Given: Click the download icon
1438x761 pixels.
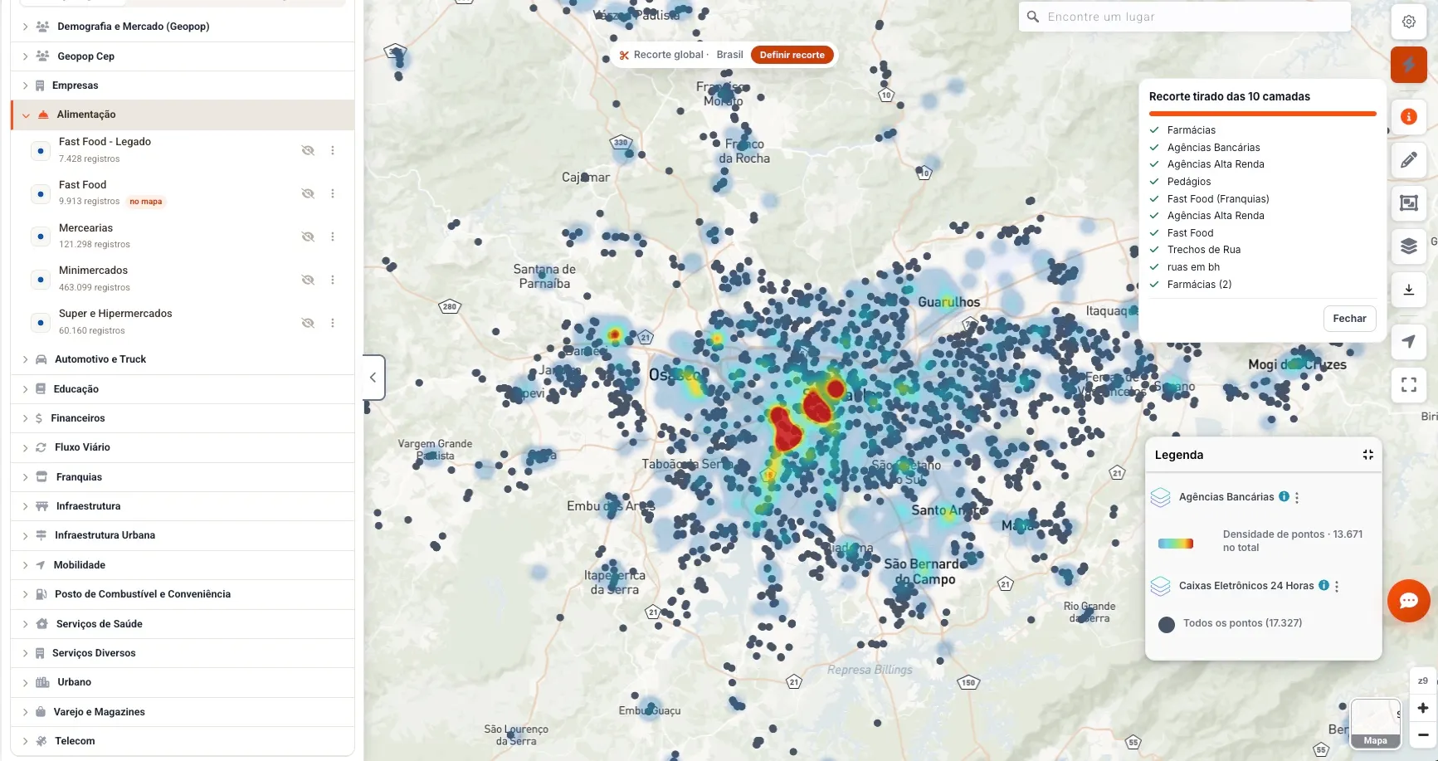Looking at the screenshot, I should click(1409, 290).
